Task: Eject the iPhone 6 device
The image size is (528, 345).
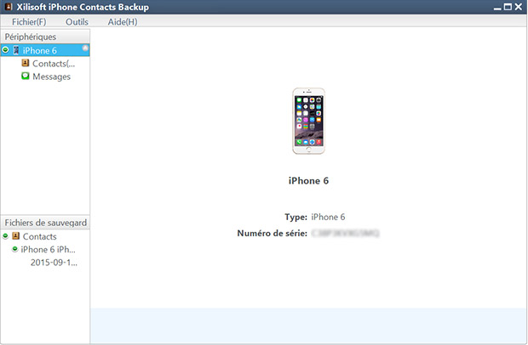Action: pyautogui.click(x=85, y=48)
